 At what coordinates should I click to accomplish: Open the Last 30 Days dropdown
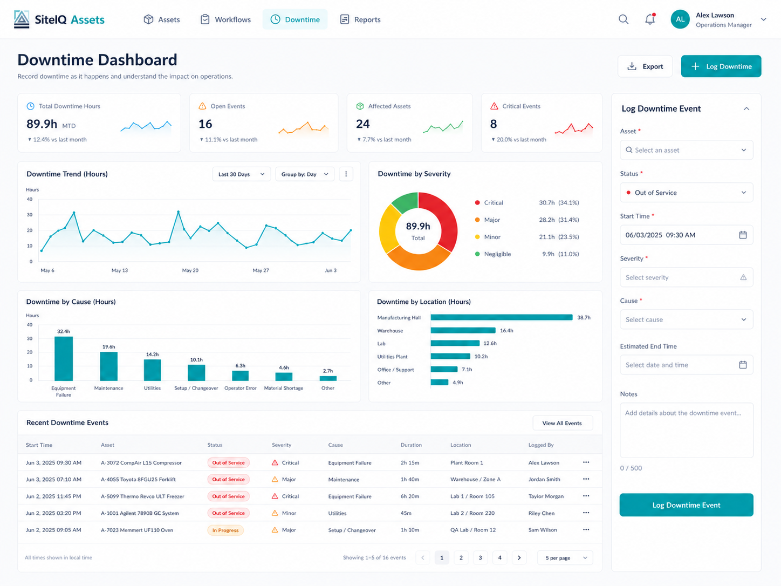point(242,174)
